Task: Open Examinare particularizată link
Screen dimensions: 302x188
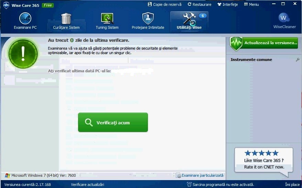Action: point(200,175)
